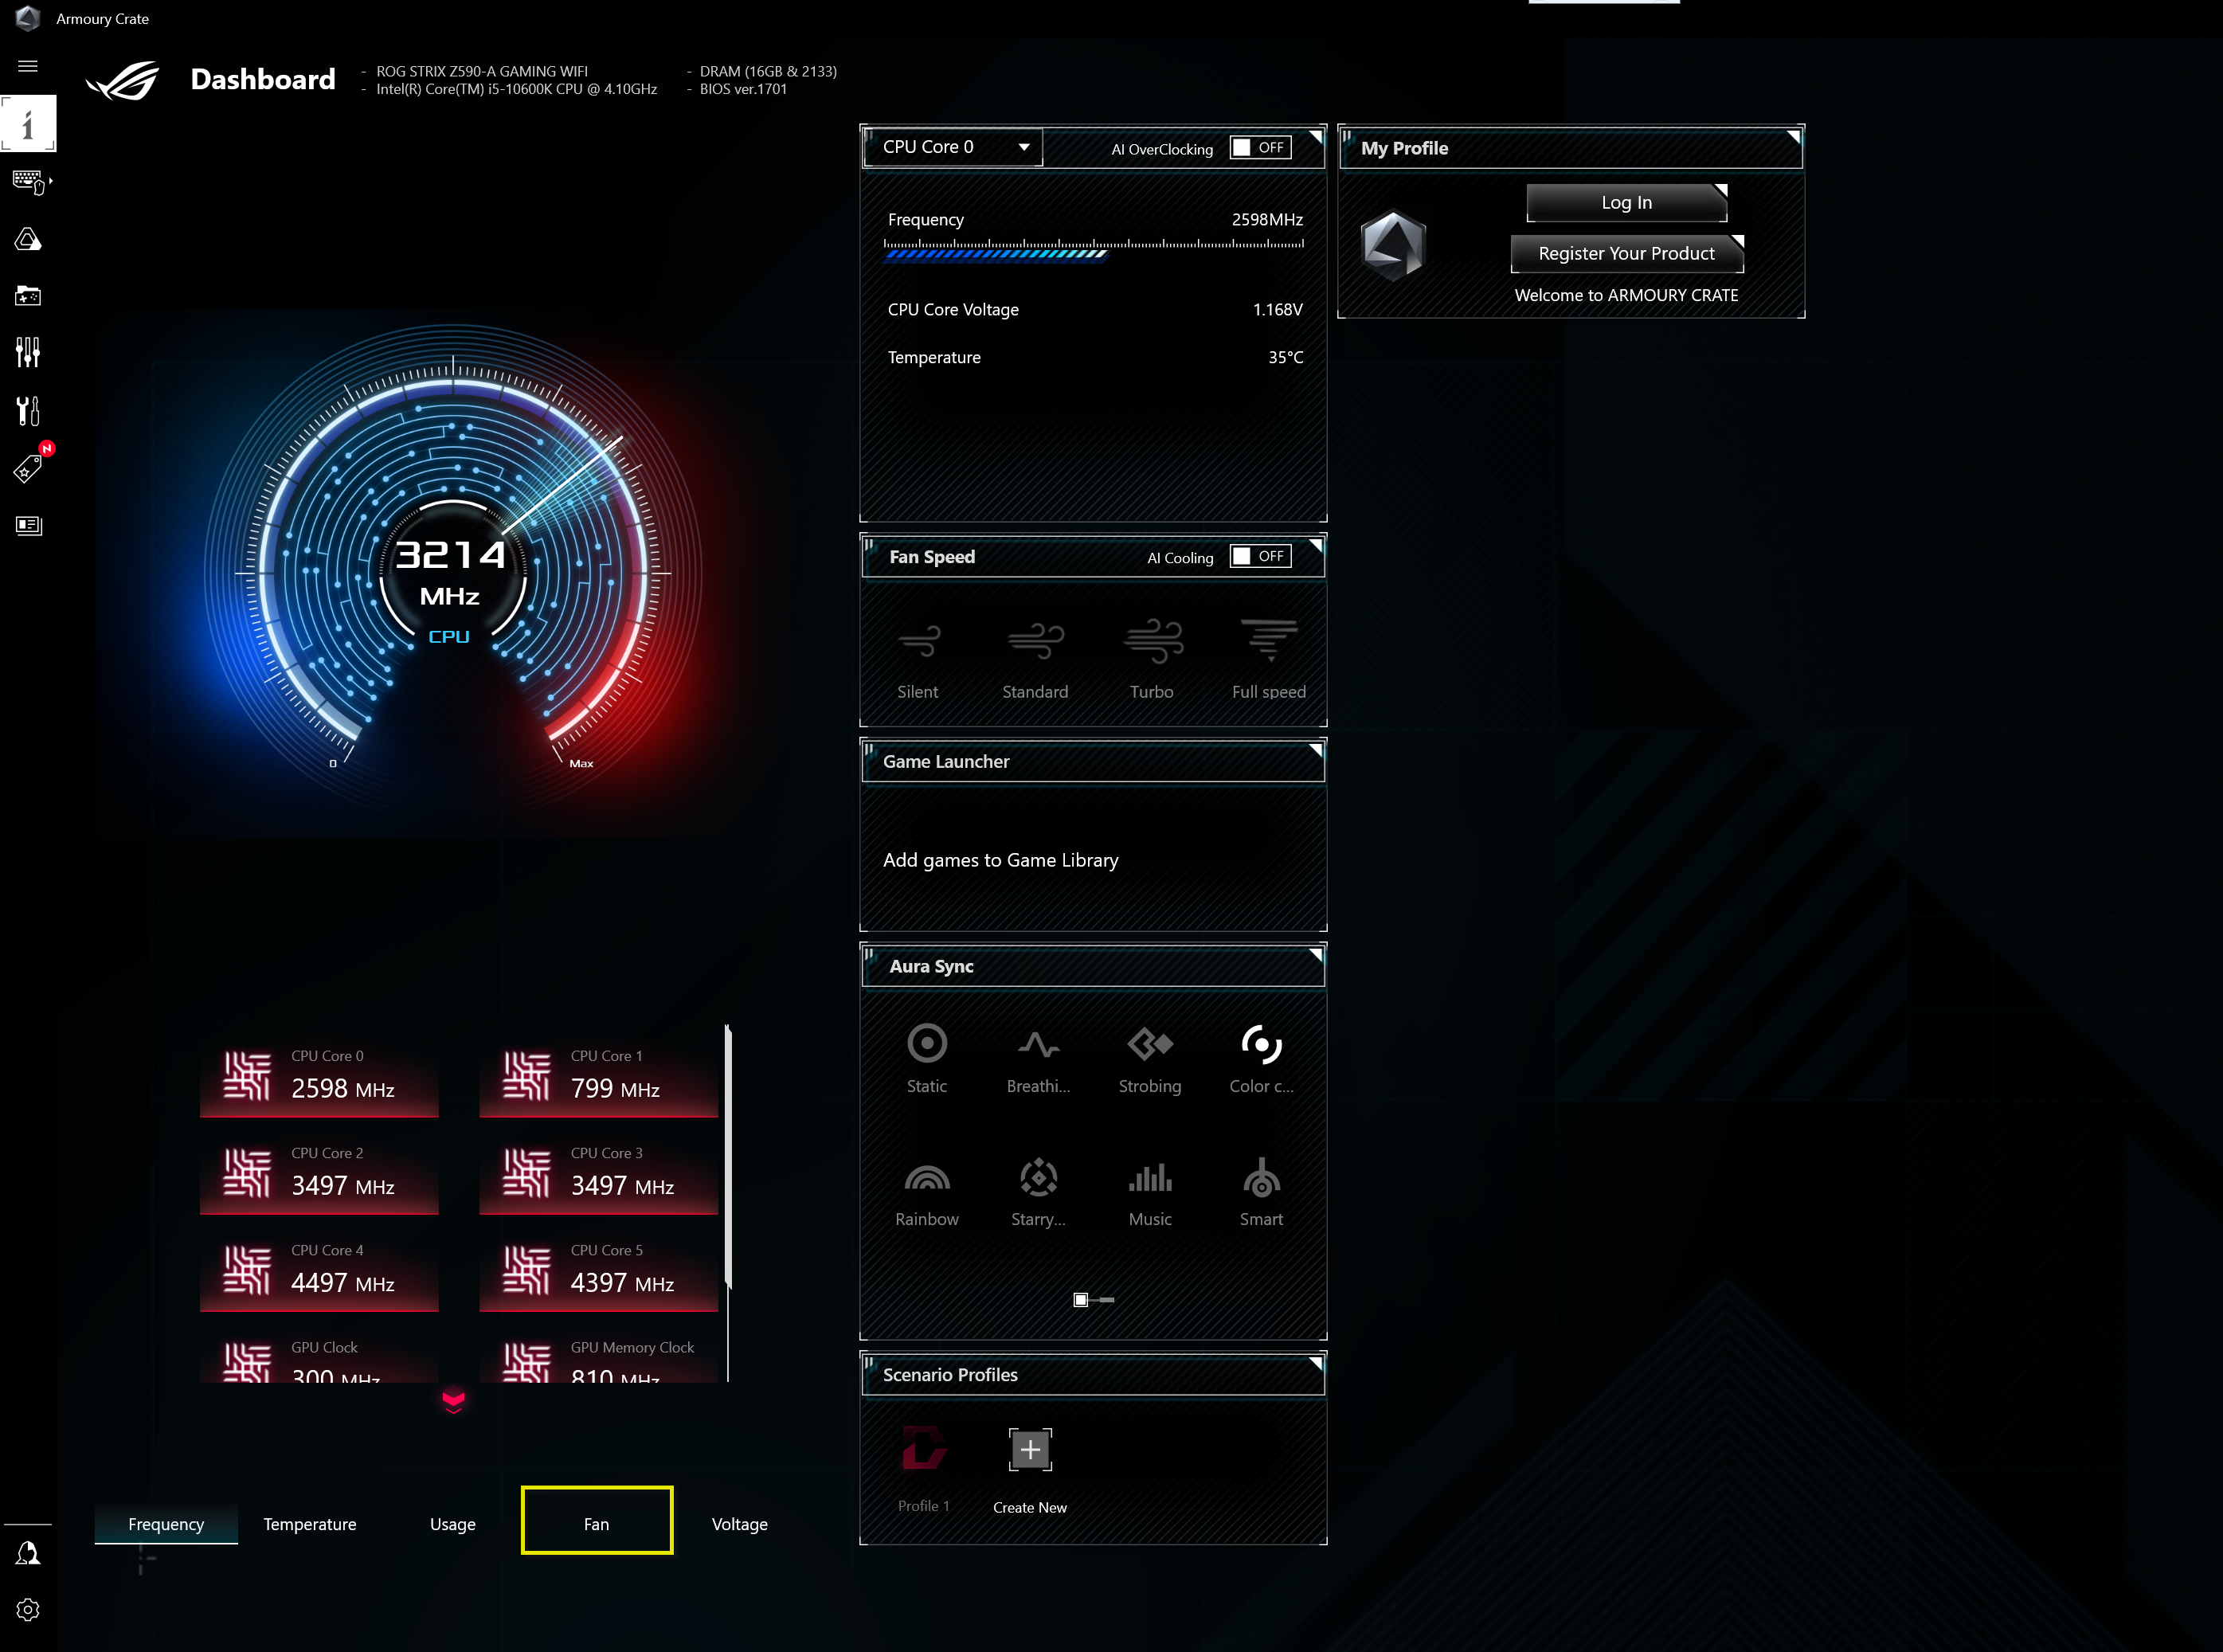Activate Profile 1 scenario profile
The image size is (2223, 1652).
[x=924, y=1468]
